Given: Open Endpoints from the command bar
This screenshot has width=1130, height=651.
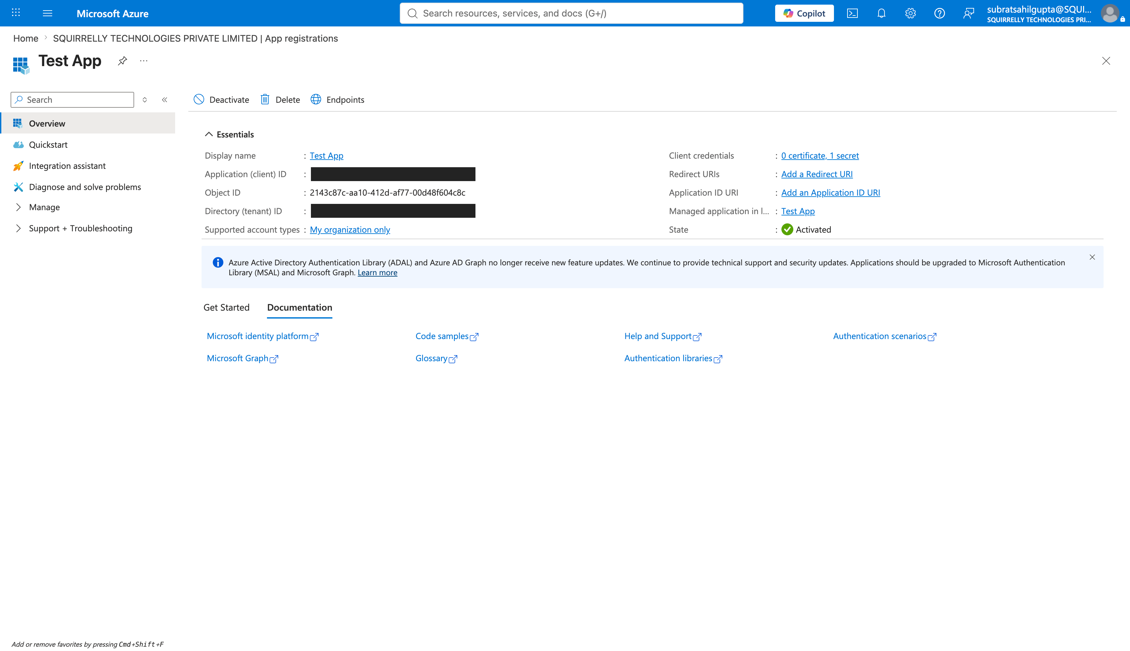Looking at the screenshot, I should click(x=337, y=99).
